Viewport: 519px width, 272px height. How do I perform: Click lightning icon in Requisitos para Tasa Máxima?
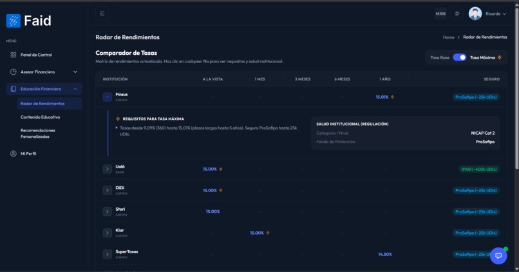118,119
